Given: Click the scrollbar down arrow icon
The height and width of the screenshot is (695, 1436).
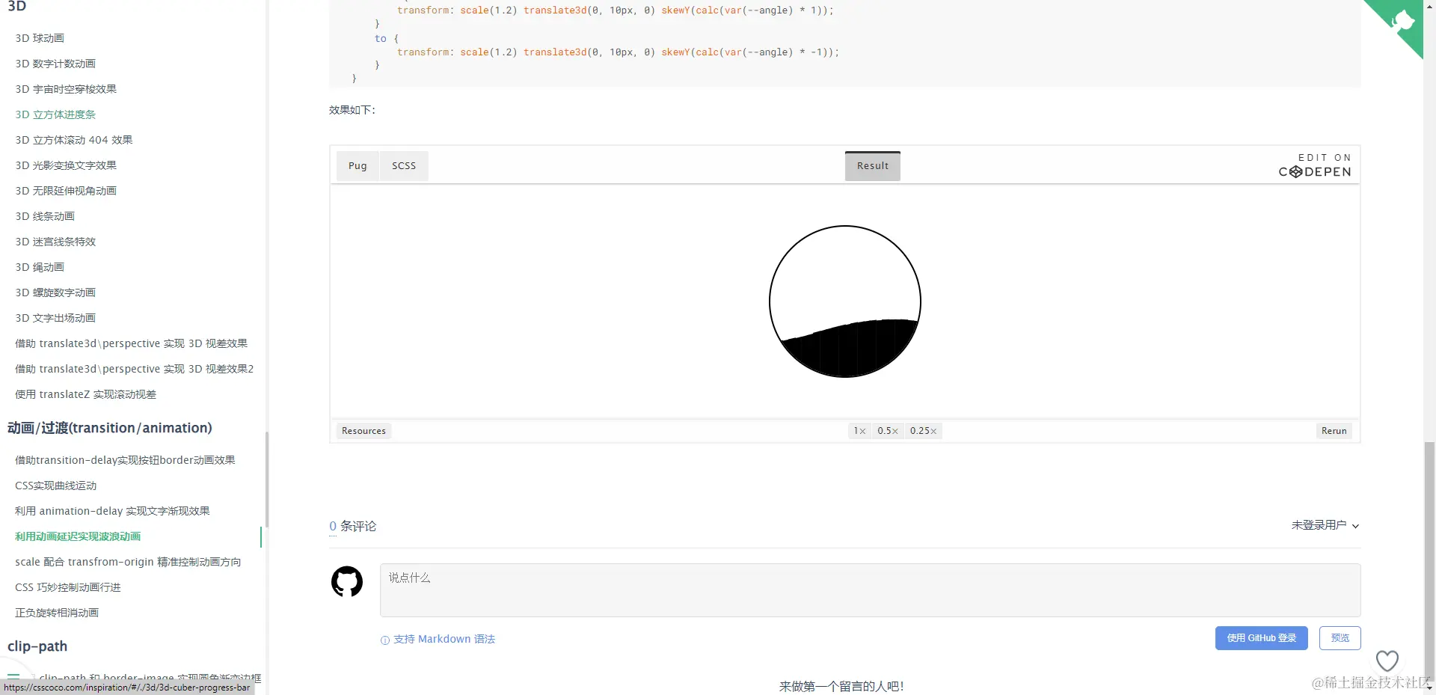Looking at the screenshot, I should click(x=1429, y=689).
